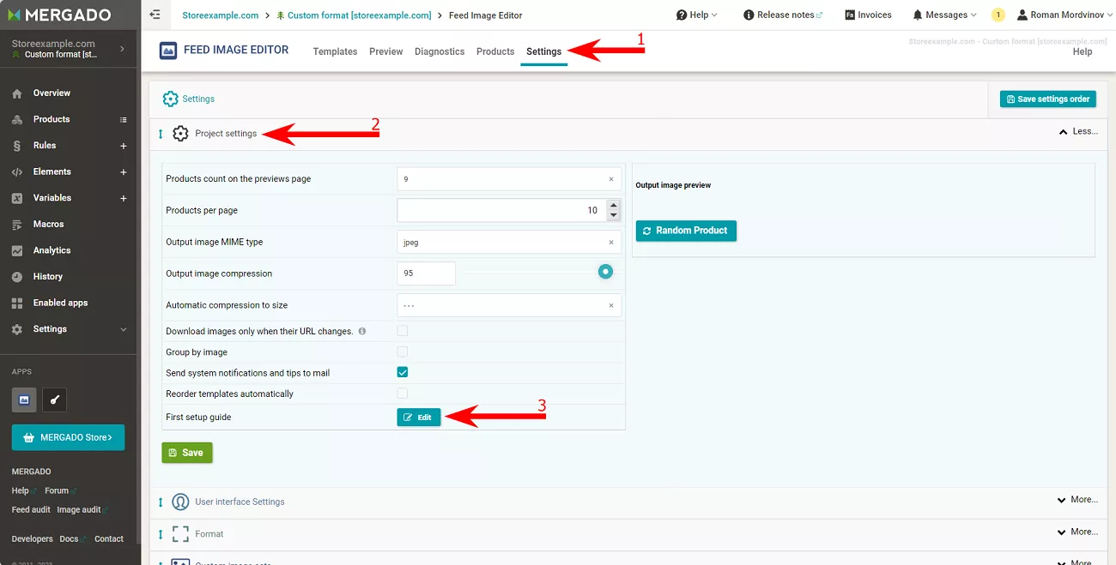Open the brush app tile under Apps
This screenshot has height=565, width=1116.
coord(54,400)
